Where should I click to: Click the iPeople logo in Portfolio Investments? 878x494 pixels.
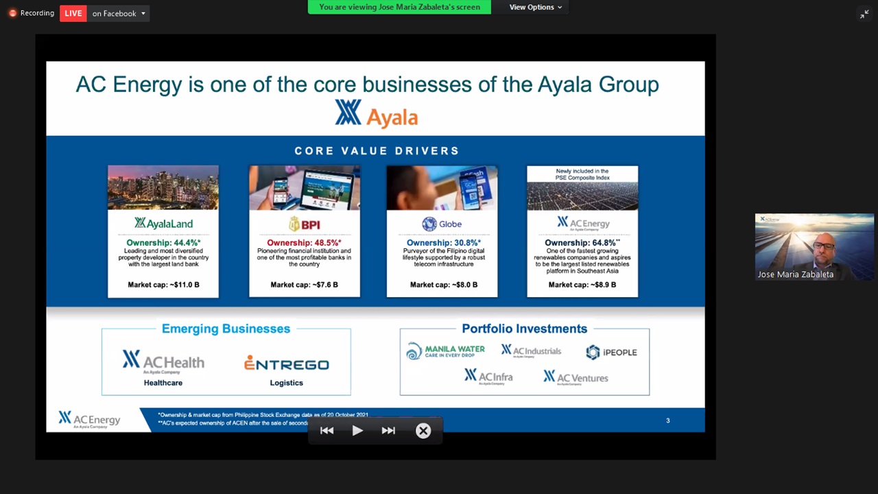pyautogui.click(x=611, y=352)
